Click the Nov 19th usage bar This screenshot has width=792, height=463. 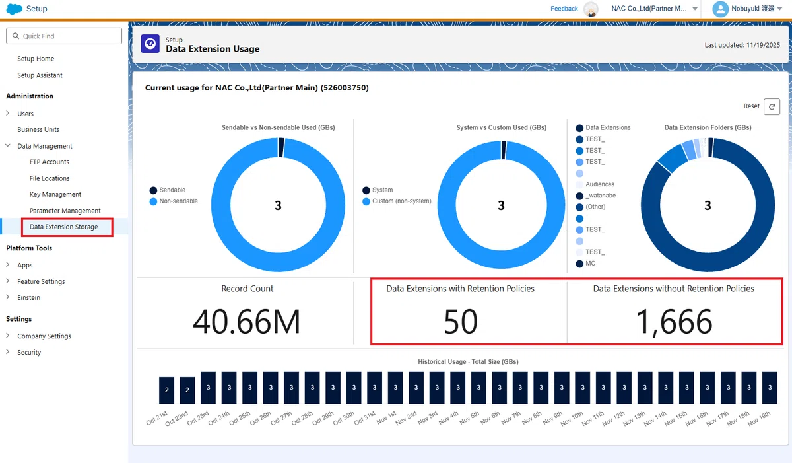[x=770, y=388]
